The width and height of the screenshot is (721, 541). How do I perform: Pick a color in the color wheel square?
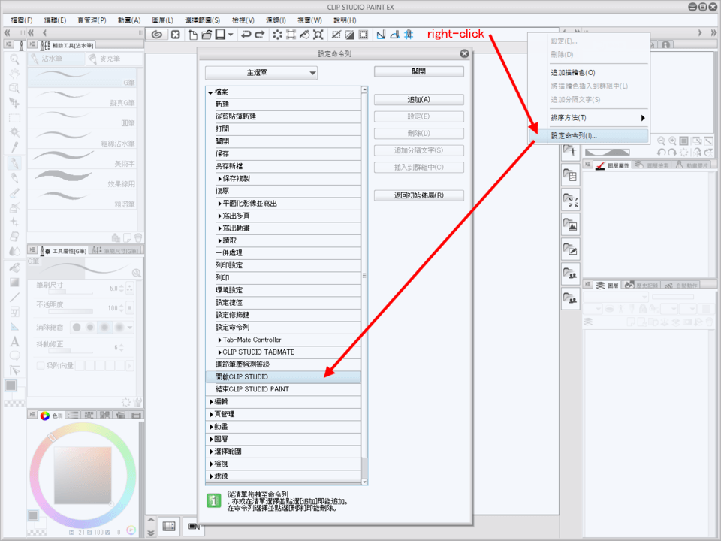tap(83, 473)
